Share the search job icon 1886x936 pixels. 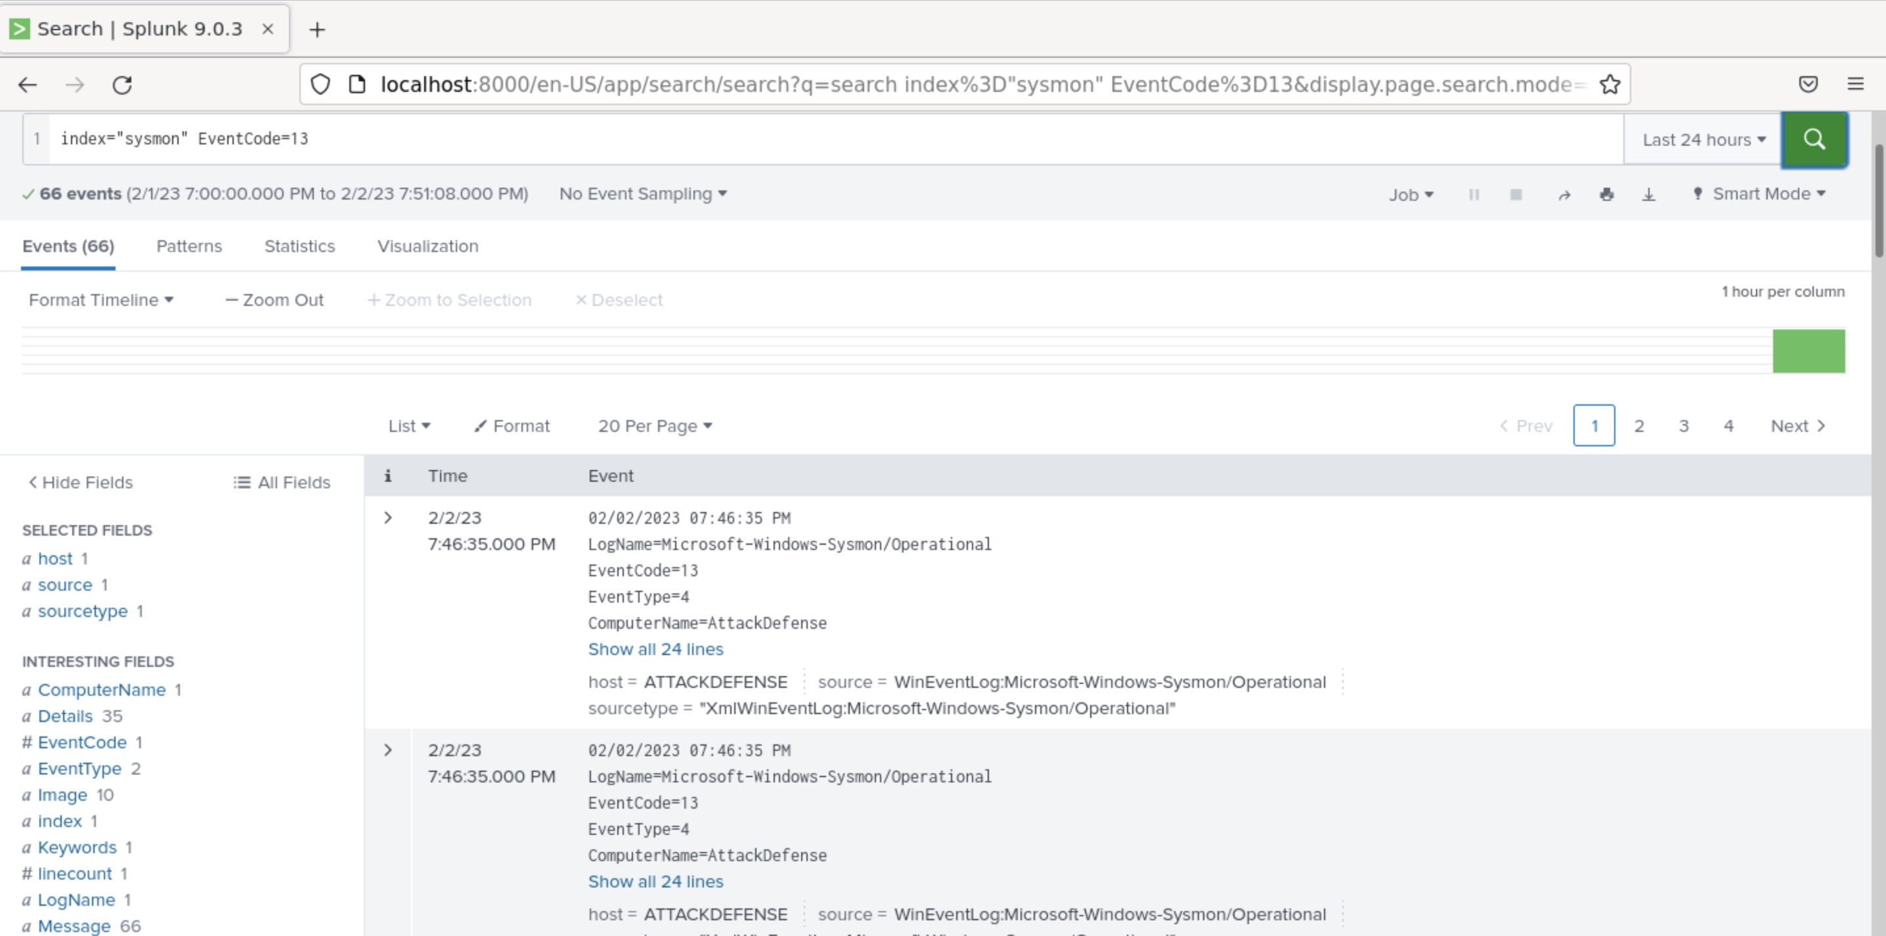coord(1564,195)
